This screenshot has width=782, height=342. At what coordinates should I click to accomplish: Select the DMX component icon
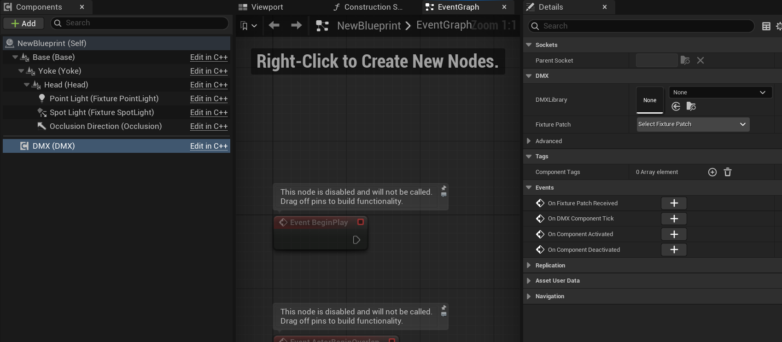(x=24, y=146)
